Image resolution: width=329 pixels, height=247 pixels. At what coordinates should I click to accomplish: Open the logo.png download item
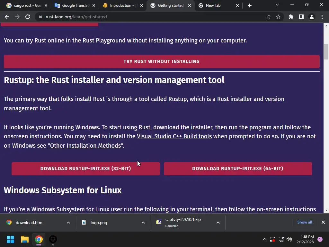tap(99, 223)
